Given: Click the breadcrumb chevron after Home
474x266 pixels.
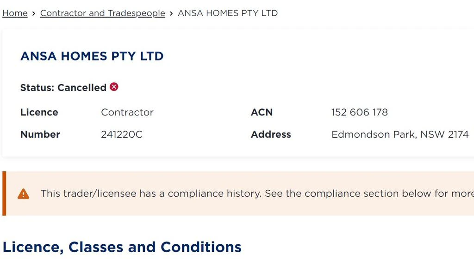Looking at the screenshot, I should click(x=34, y=13).
